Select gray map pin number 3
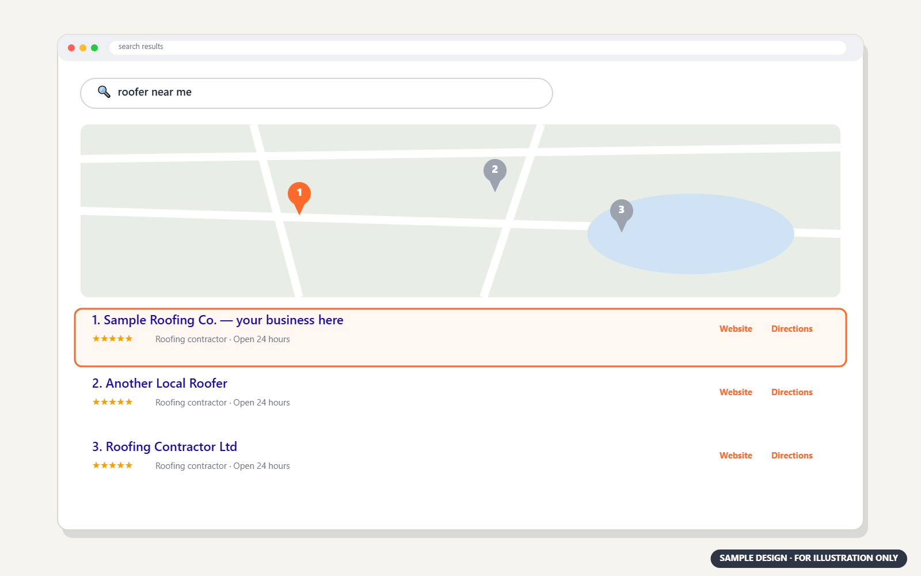Viewport: 921px width, 576px height. [622, 215]
